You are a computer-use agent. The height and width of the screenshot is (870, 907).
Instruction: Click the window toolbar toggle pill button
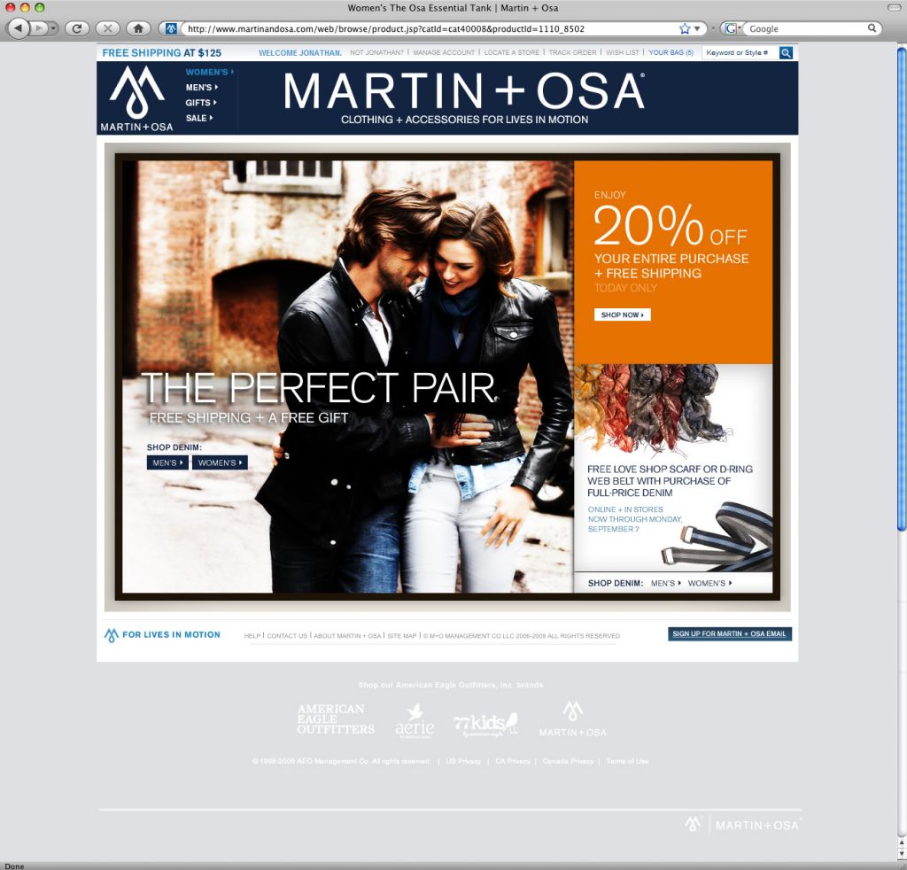[x=895, y=7]
